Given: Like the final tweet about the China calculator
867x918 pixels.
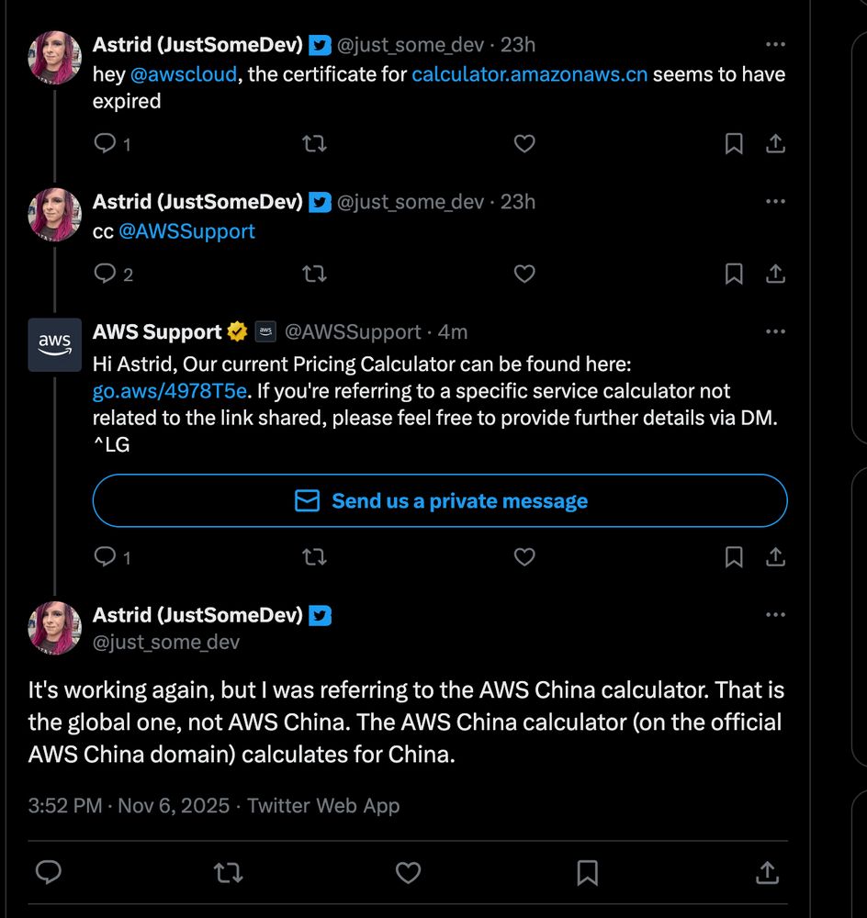Looking at the screenshot, I should (408, 873).
